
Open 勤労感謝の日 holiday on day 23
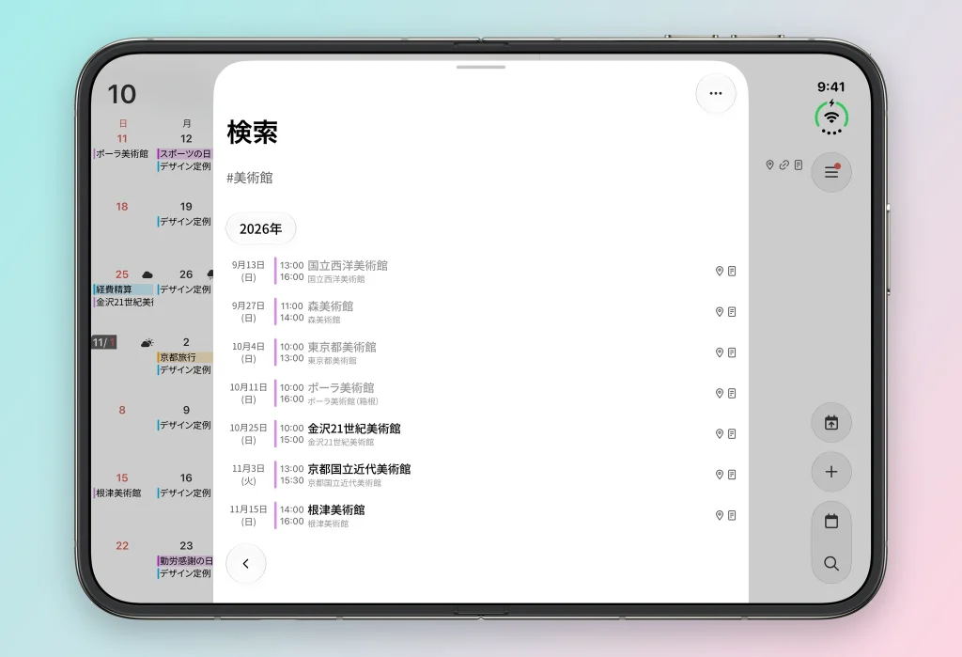tap(184, 560)
